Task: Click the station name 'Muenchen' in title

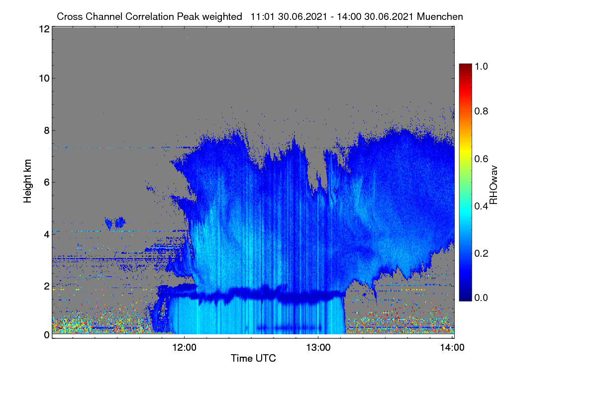Action: [440, 17]
